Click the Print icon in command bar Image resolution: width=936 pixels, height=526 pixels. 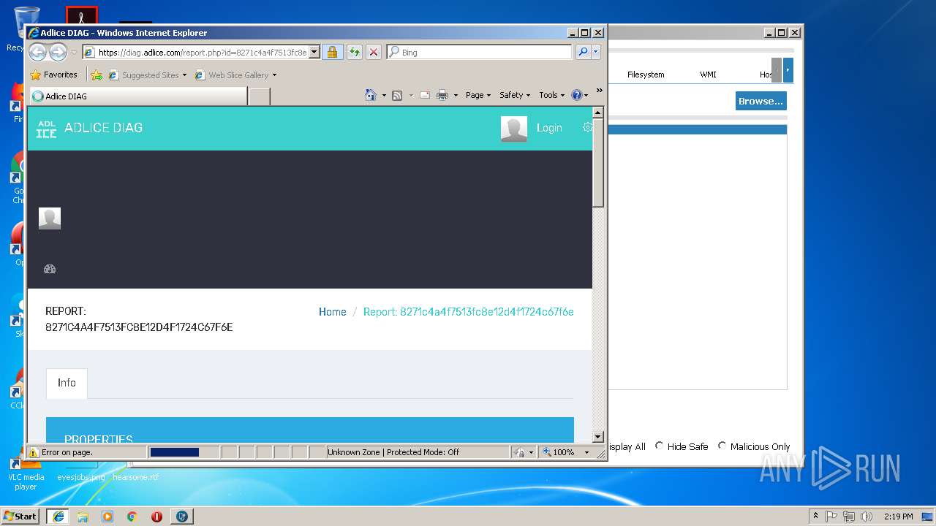pos(442,95)
